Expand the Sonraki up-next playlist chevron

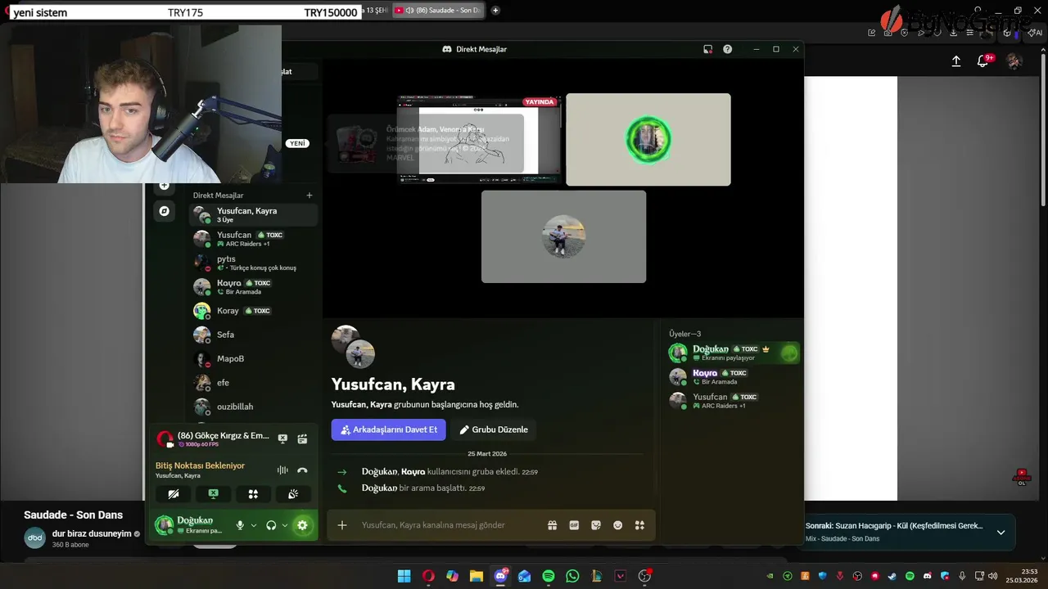pos(1001,533)
